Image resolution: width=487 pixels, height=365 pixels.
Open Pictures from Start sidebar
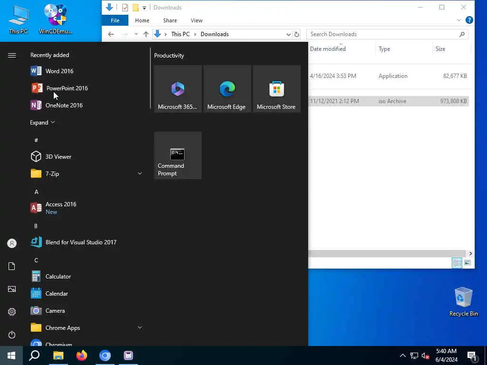pos(12,289)
